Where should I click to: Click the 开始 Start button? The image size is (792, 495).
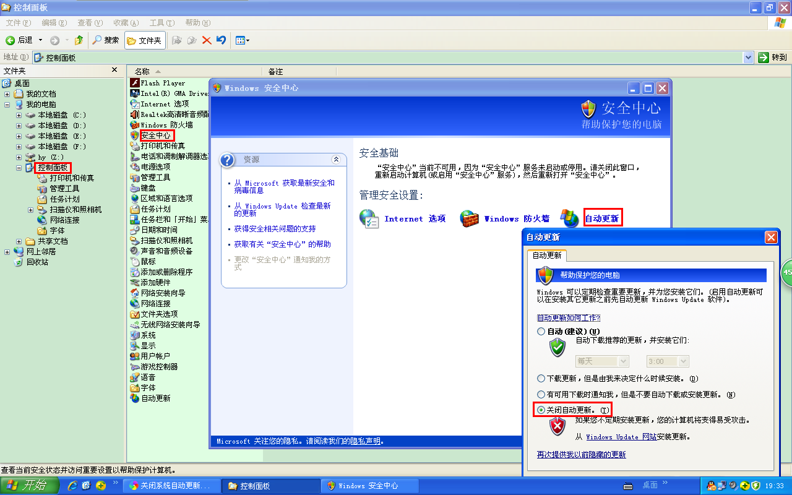tap(27, 486)
